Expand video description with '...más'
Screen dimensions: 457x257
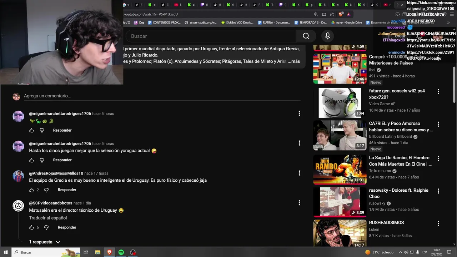(293, 61)
